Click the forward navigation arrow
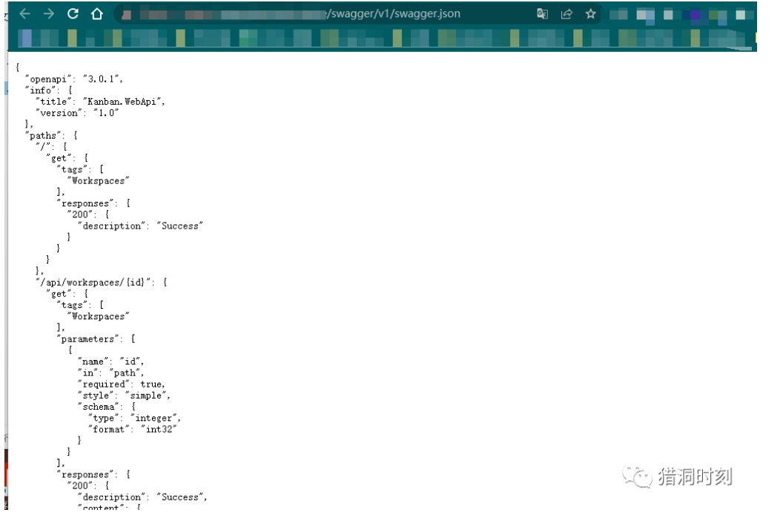This screenshot has width=783, height=527. pos(48,13)
